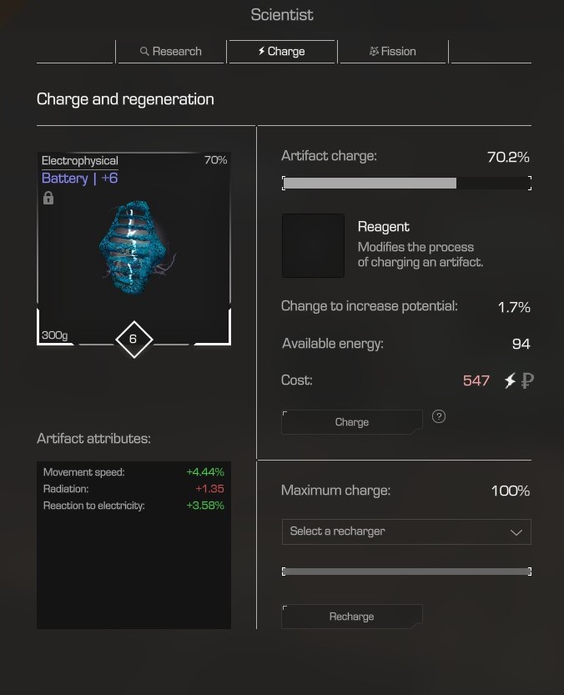The width and height of the screenshot is (564, 695).
Task: Switch to the Fission tab
Action: 392,52
